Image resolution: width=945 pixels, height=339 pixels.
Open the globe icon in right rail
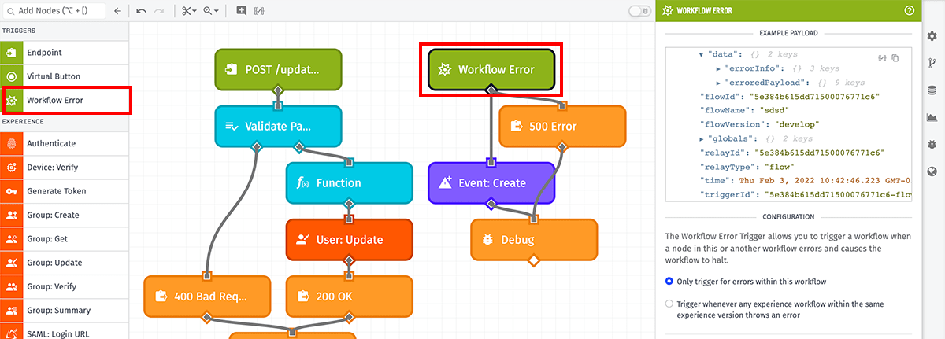[x=932, y=171]
